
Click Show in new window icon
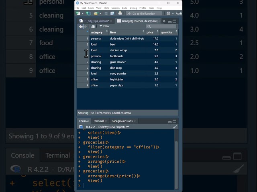(93, 26)
